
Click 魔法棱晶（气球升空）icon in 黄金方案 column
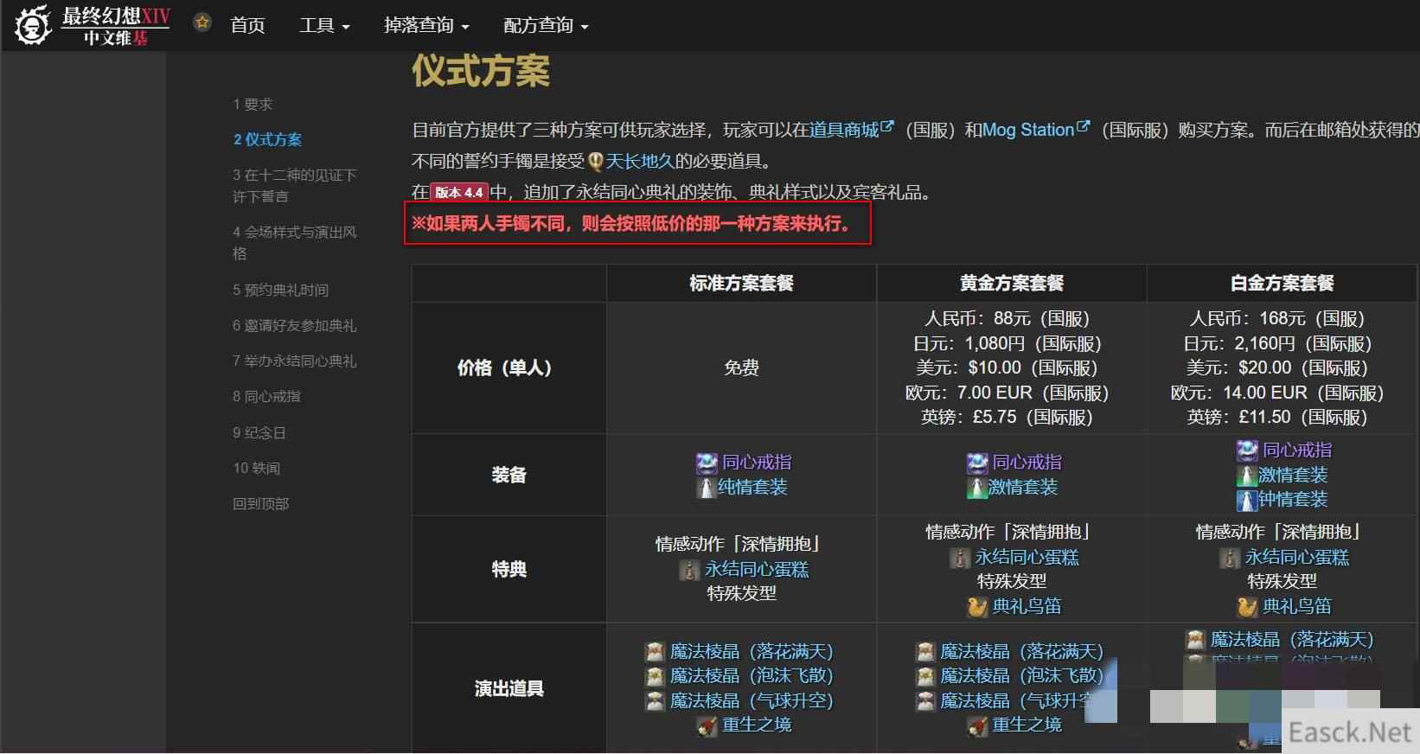coord(925,701)
